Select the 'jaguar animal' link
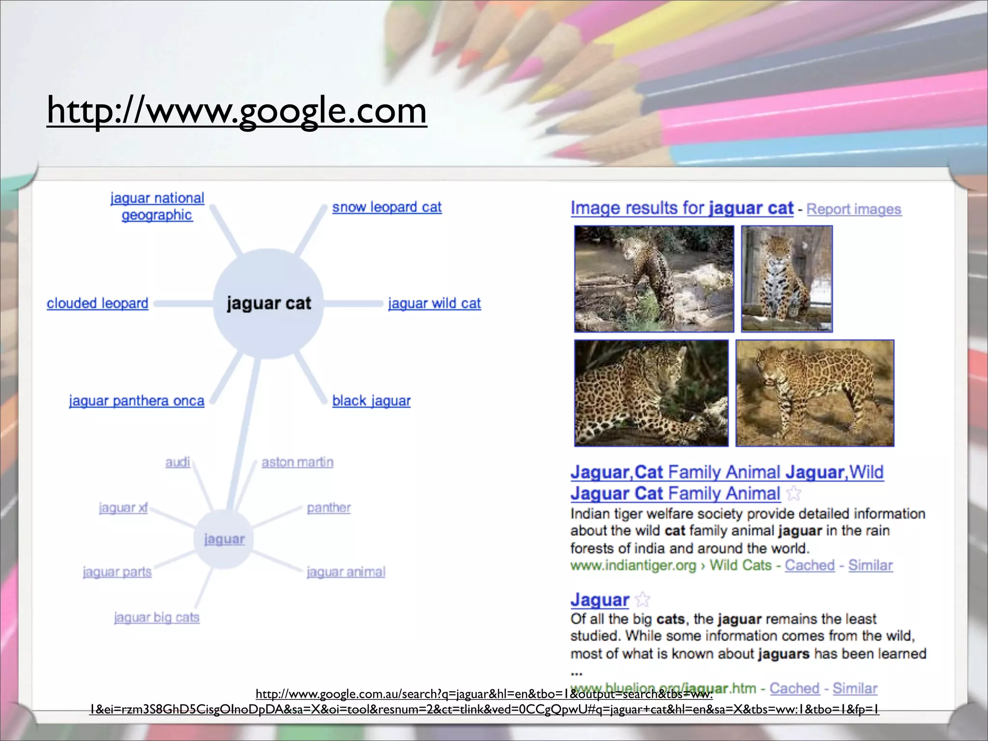The image size is (988, 741). (346, 572)
